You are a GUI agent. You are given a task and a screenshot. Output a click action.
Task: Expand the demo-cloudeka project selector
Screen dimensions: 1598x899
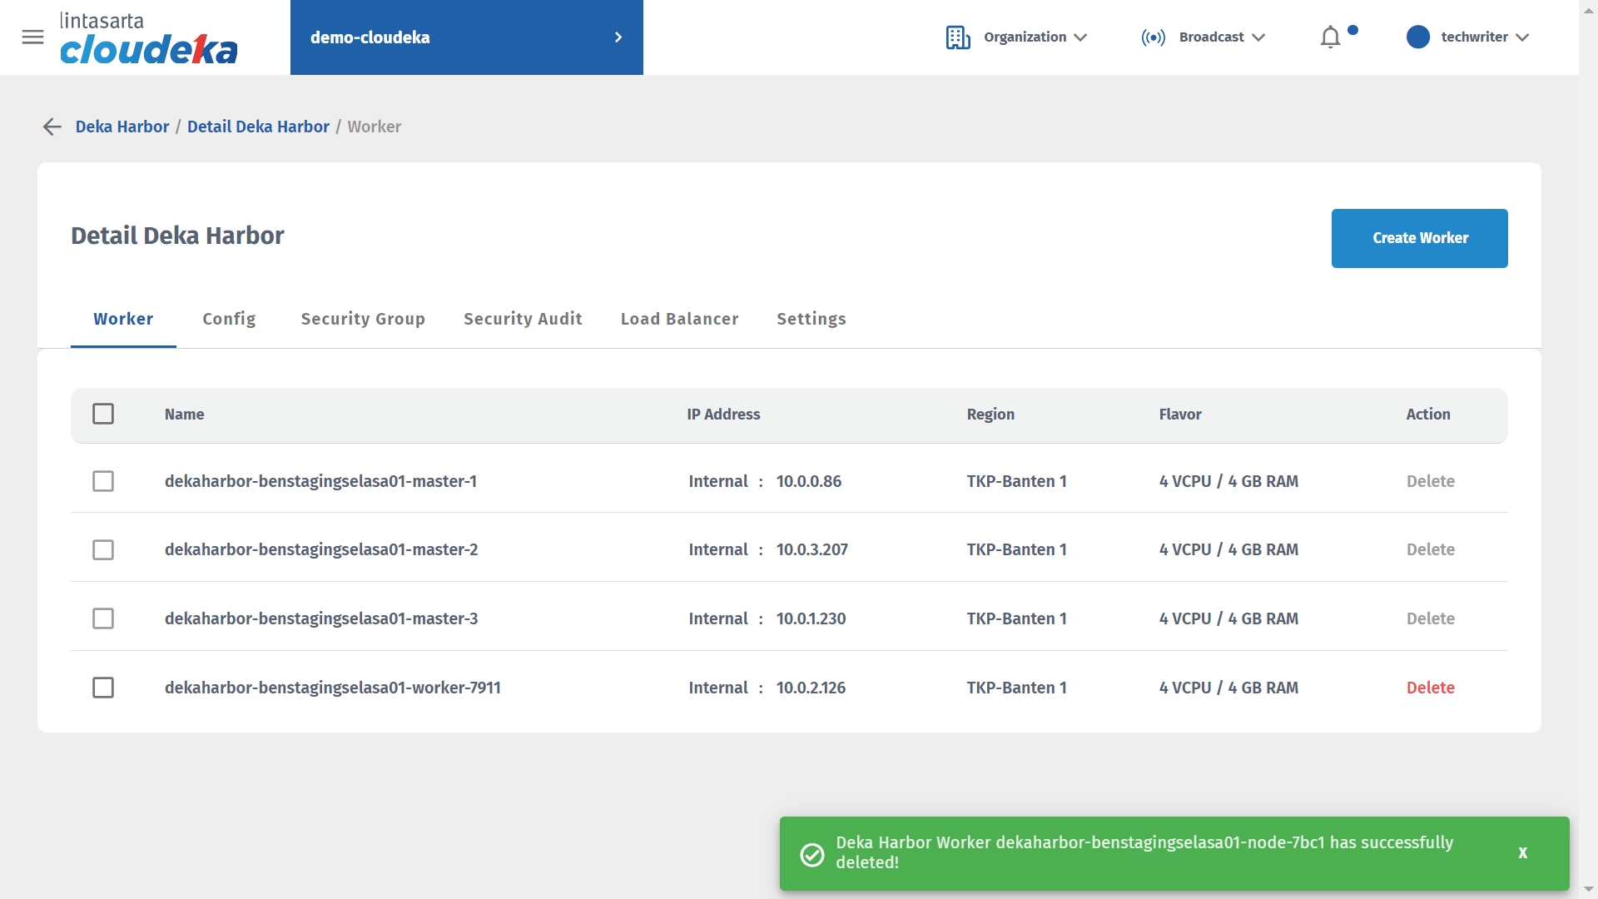466,37
